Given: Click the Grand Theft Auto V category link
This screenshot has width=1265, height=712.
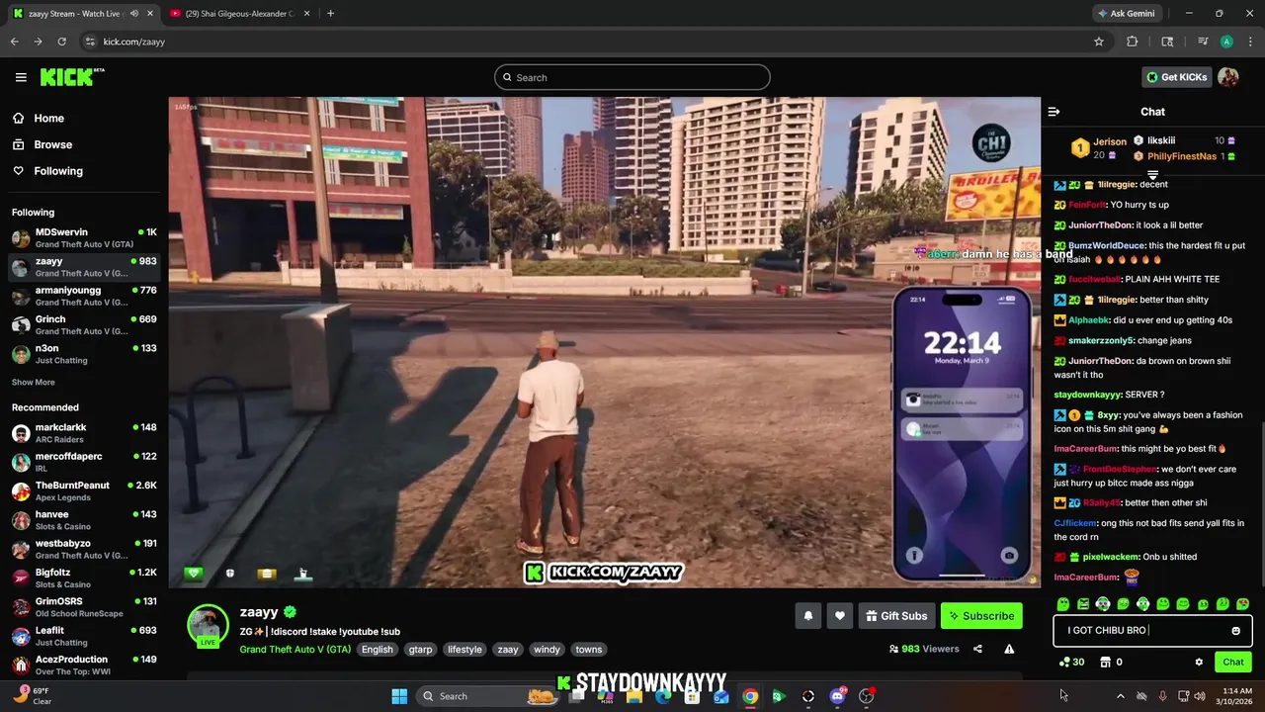Looking at the screenshot, I should [295, 650].
